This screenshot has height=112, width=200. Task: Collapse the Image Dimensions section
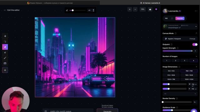(196, 67)
